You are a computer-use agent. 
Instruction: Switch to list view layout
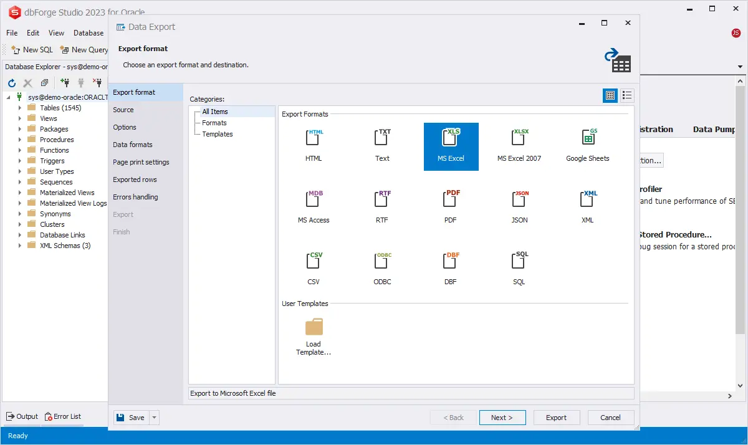point(627,95)
